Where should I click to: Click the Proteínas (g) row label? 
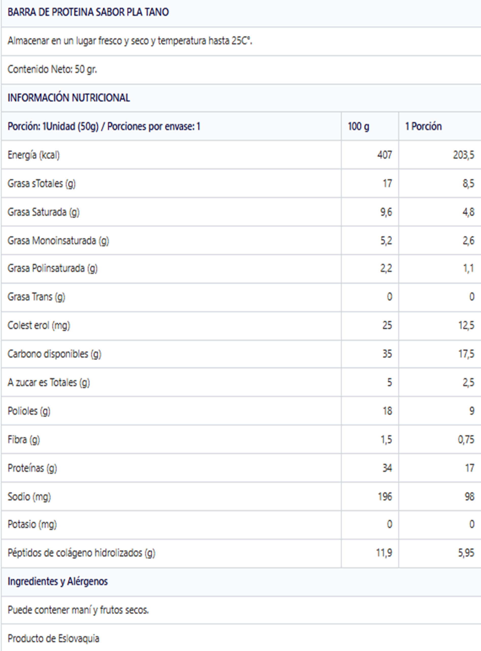(32, 468)
